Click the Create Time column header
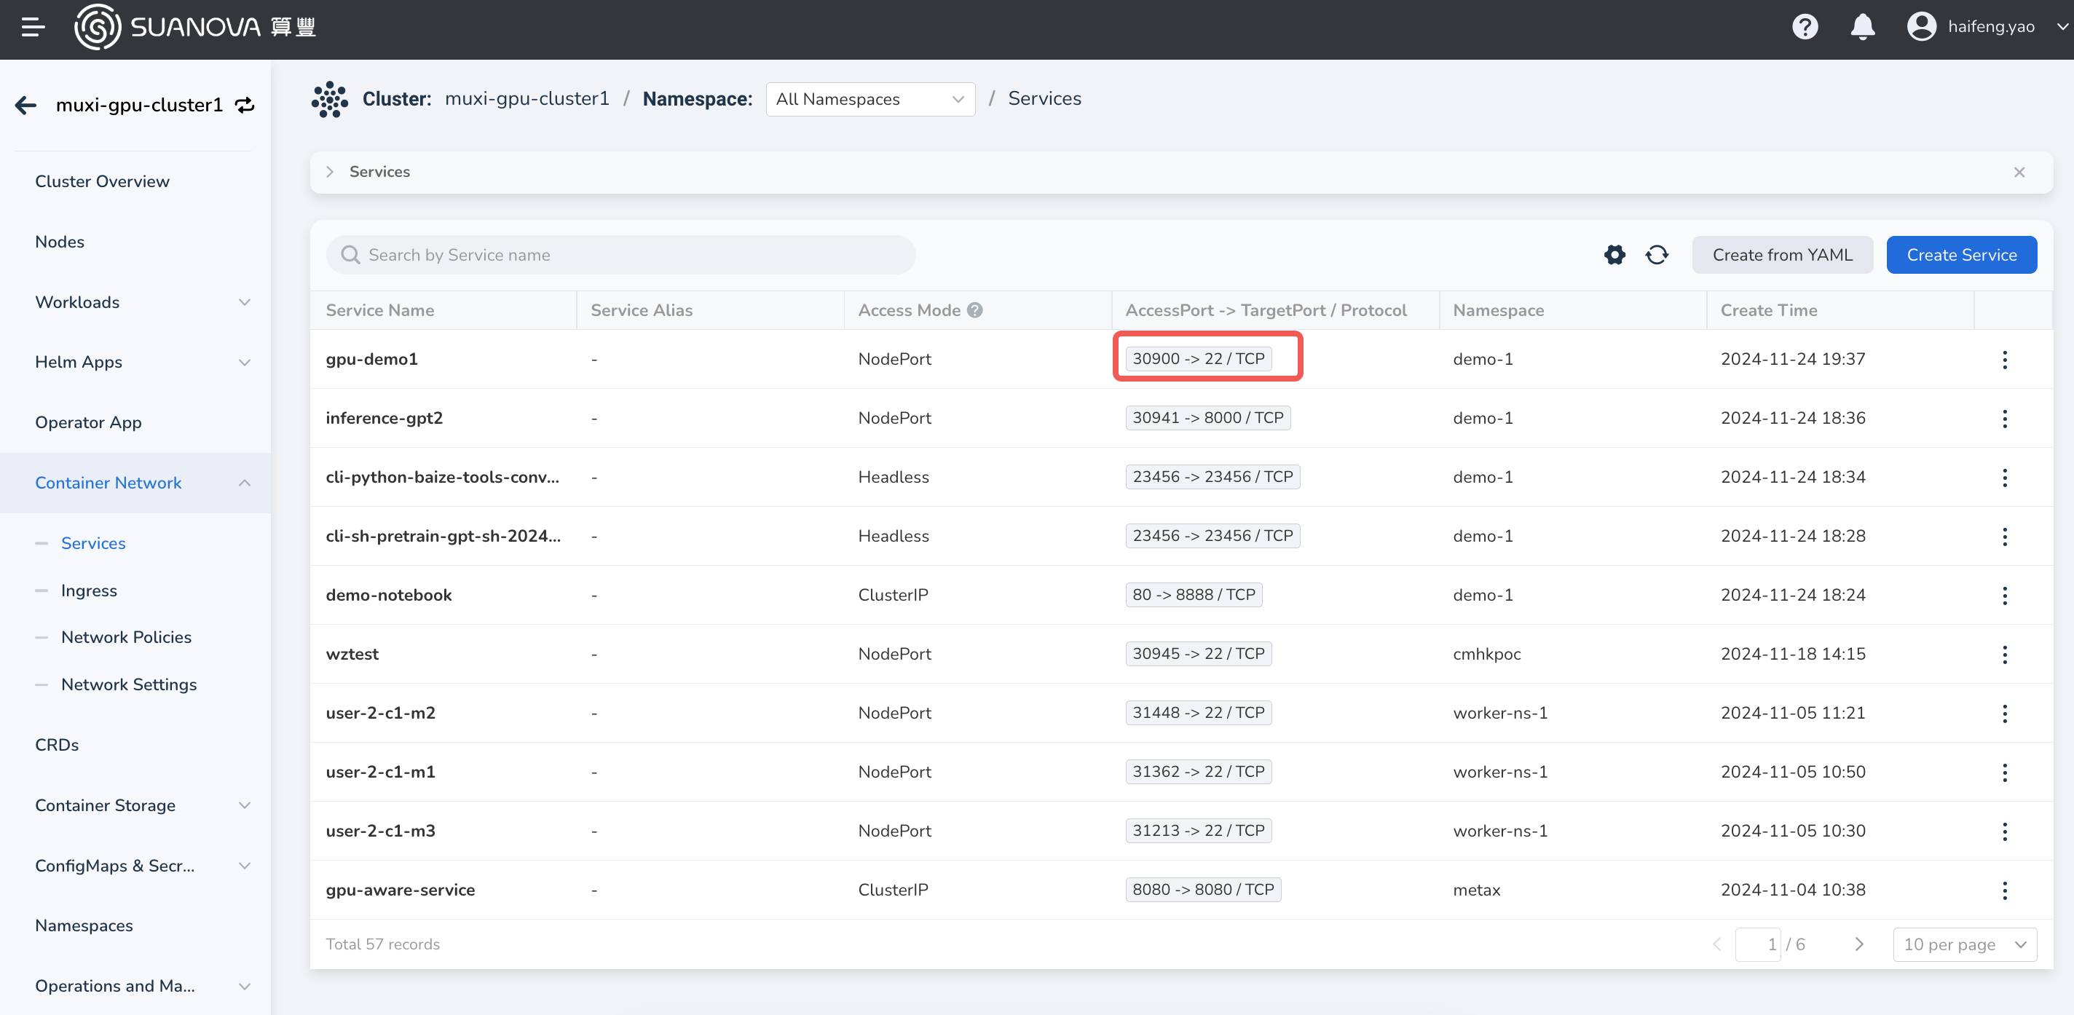The image size is (2074, 1015). click(x=1768, y=311)
